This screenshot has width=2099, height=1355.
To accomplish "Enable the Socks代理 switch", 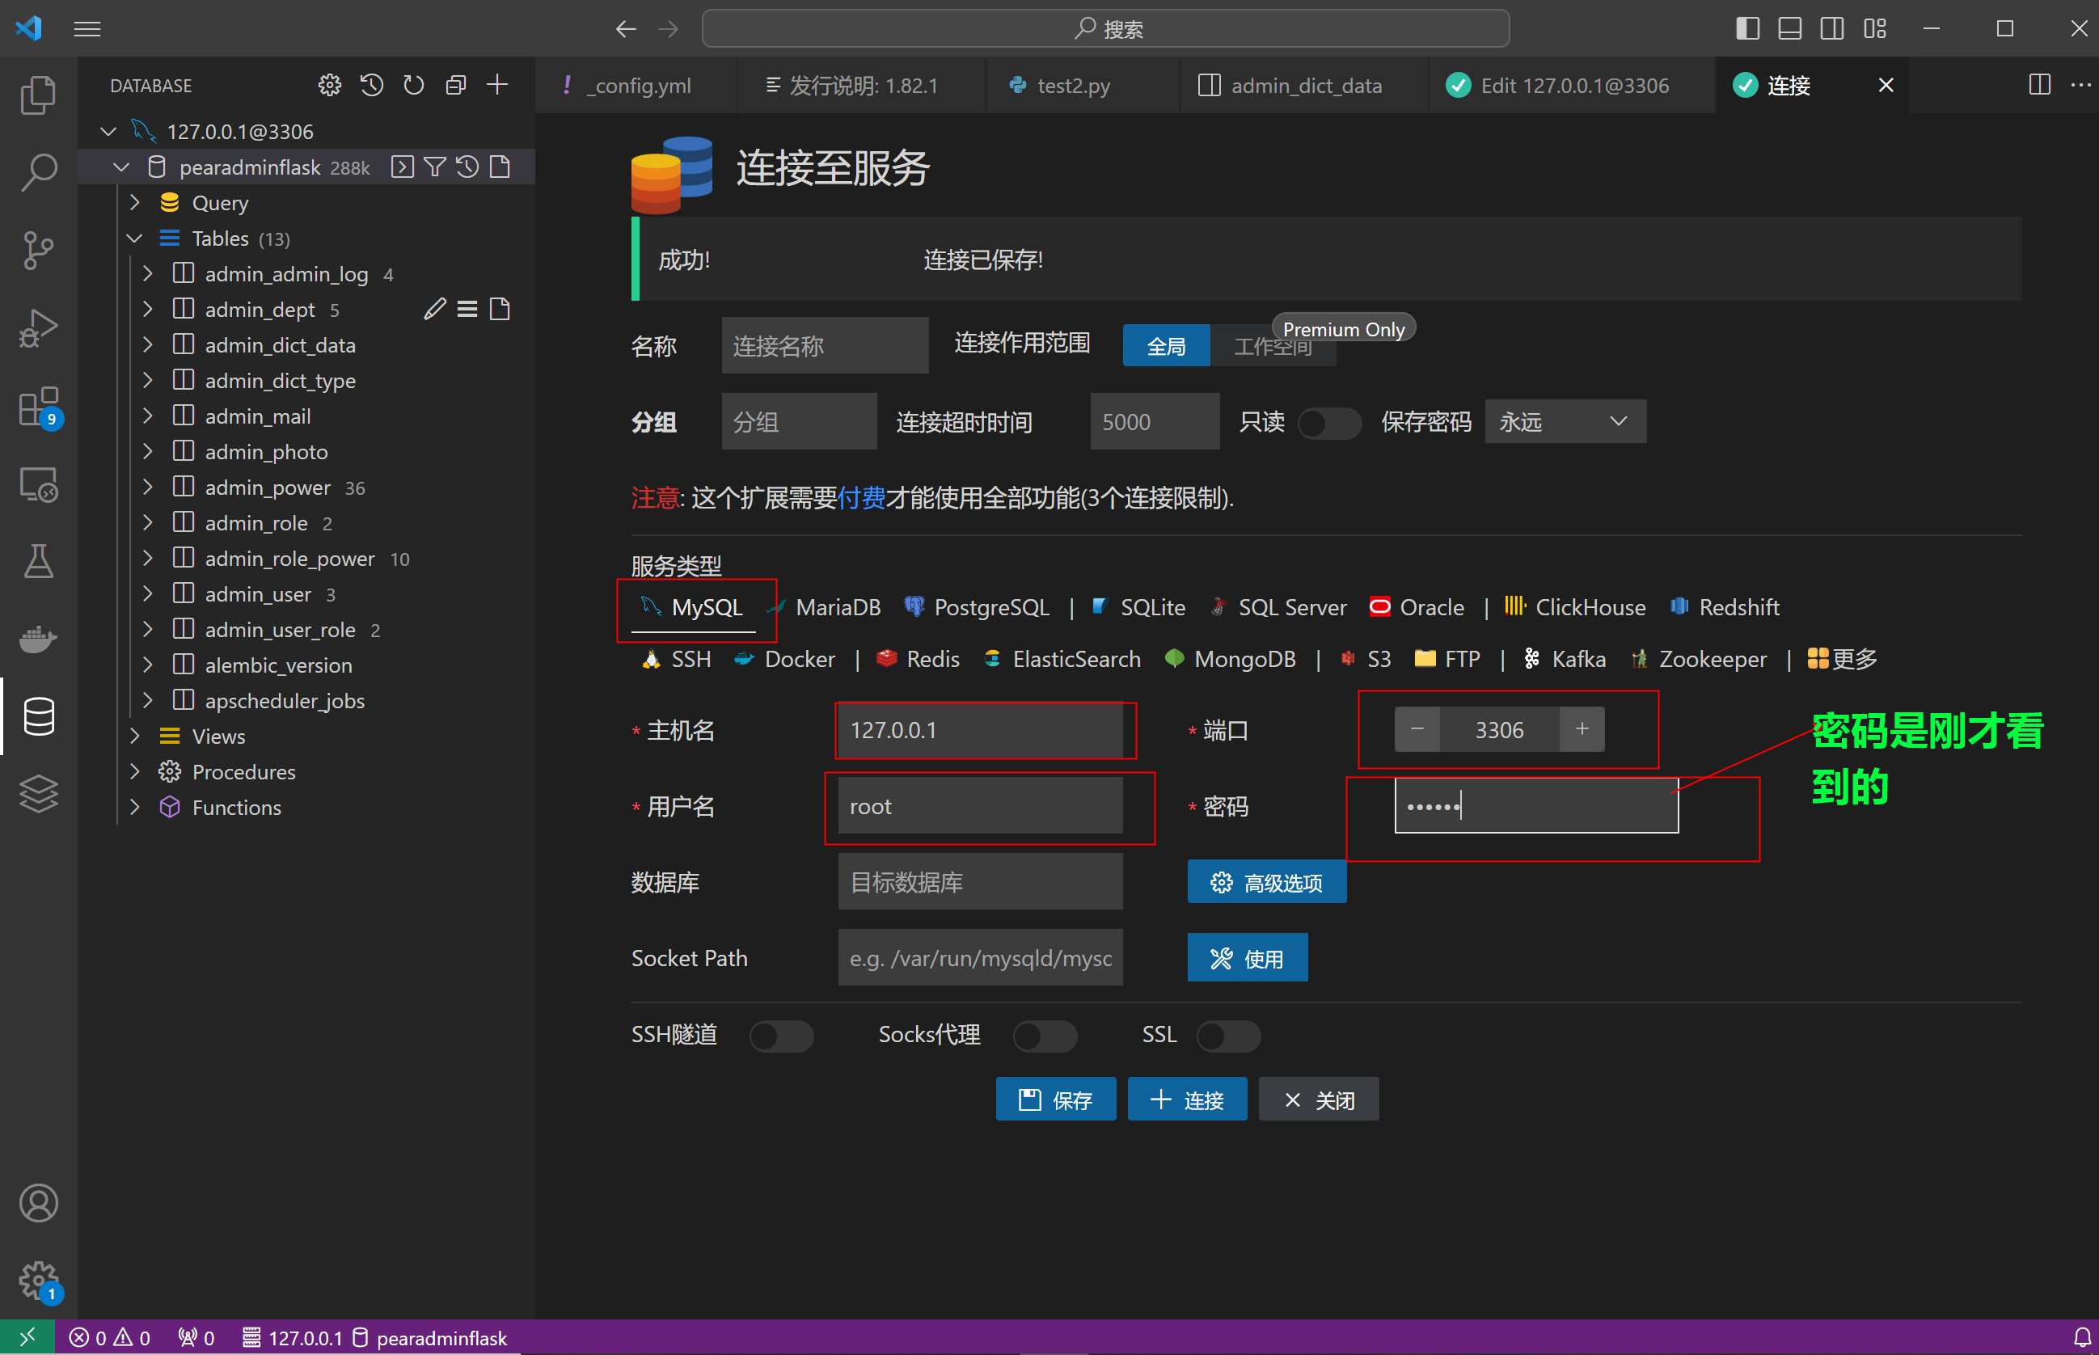I will click(1045, 1036).
